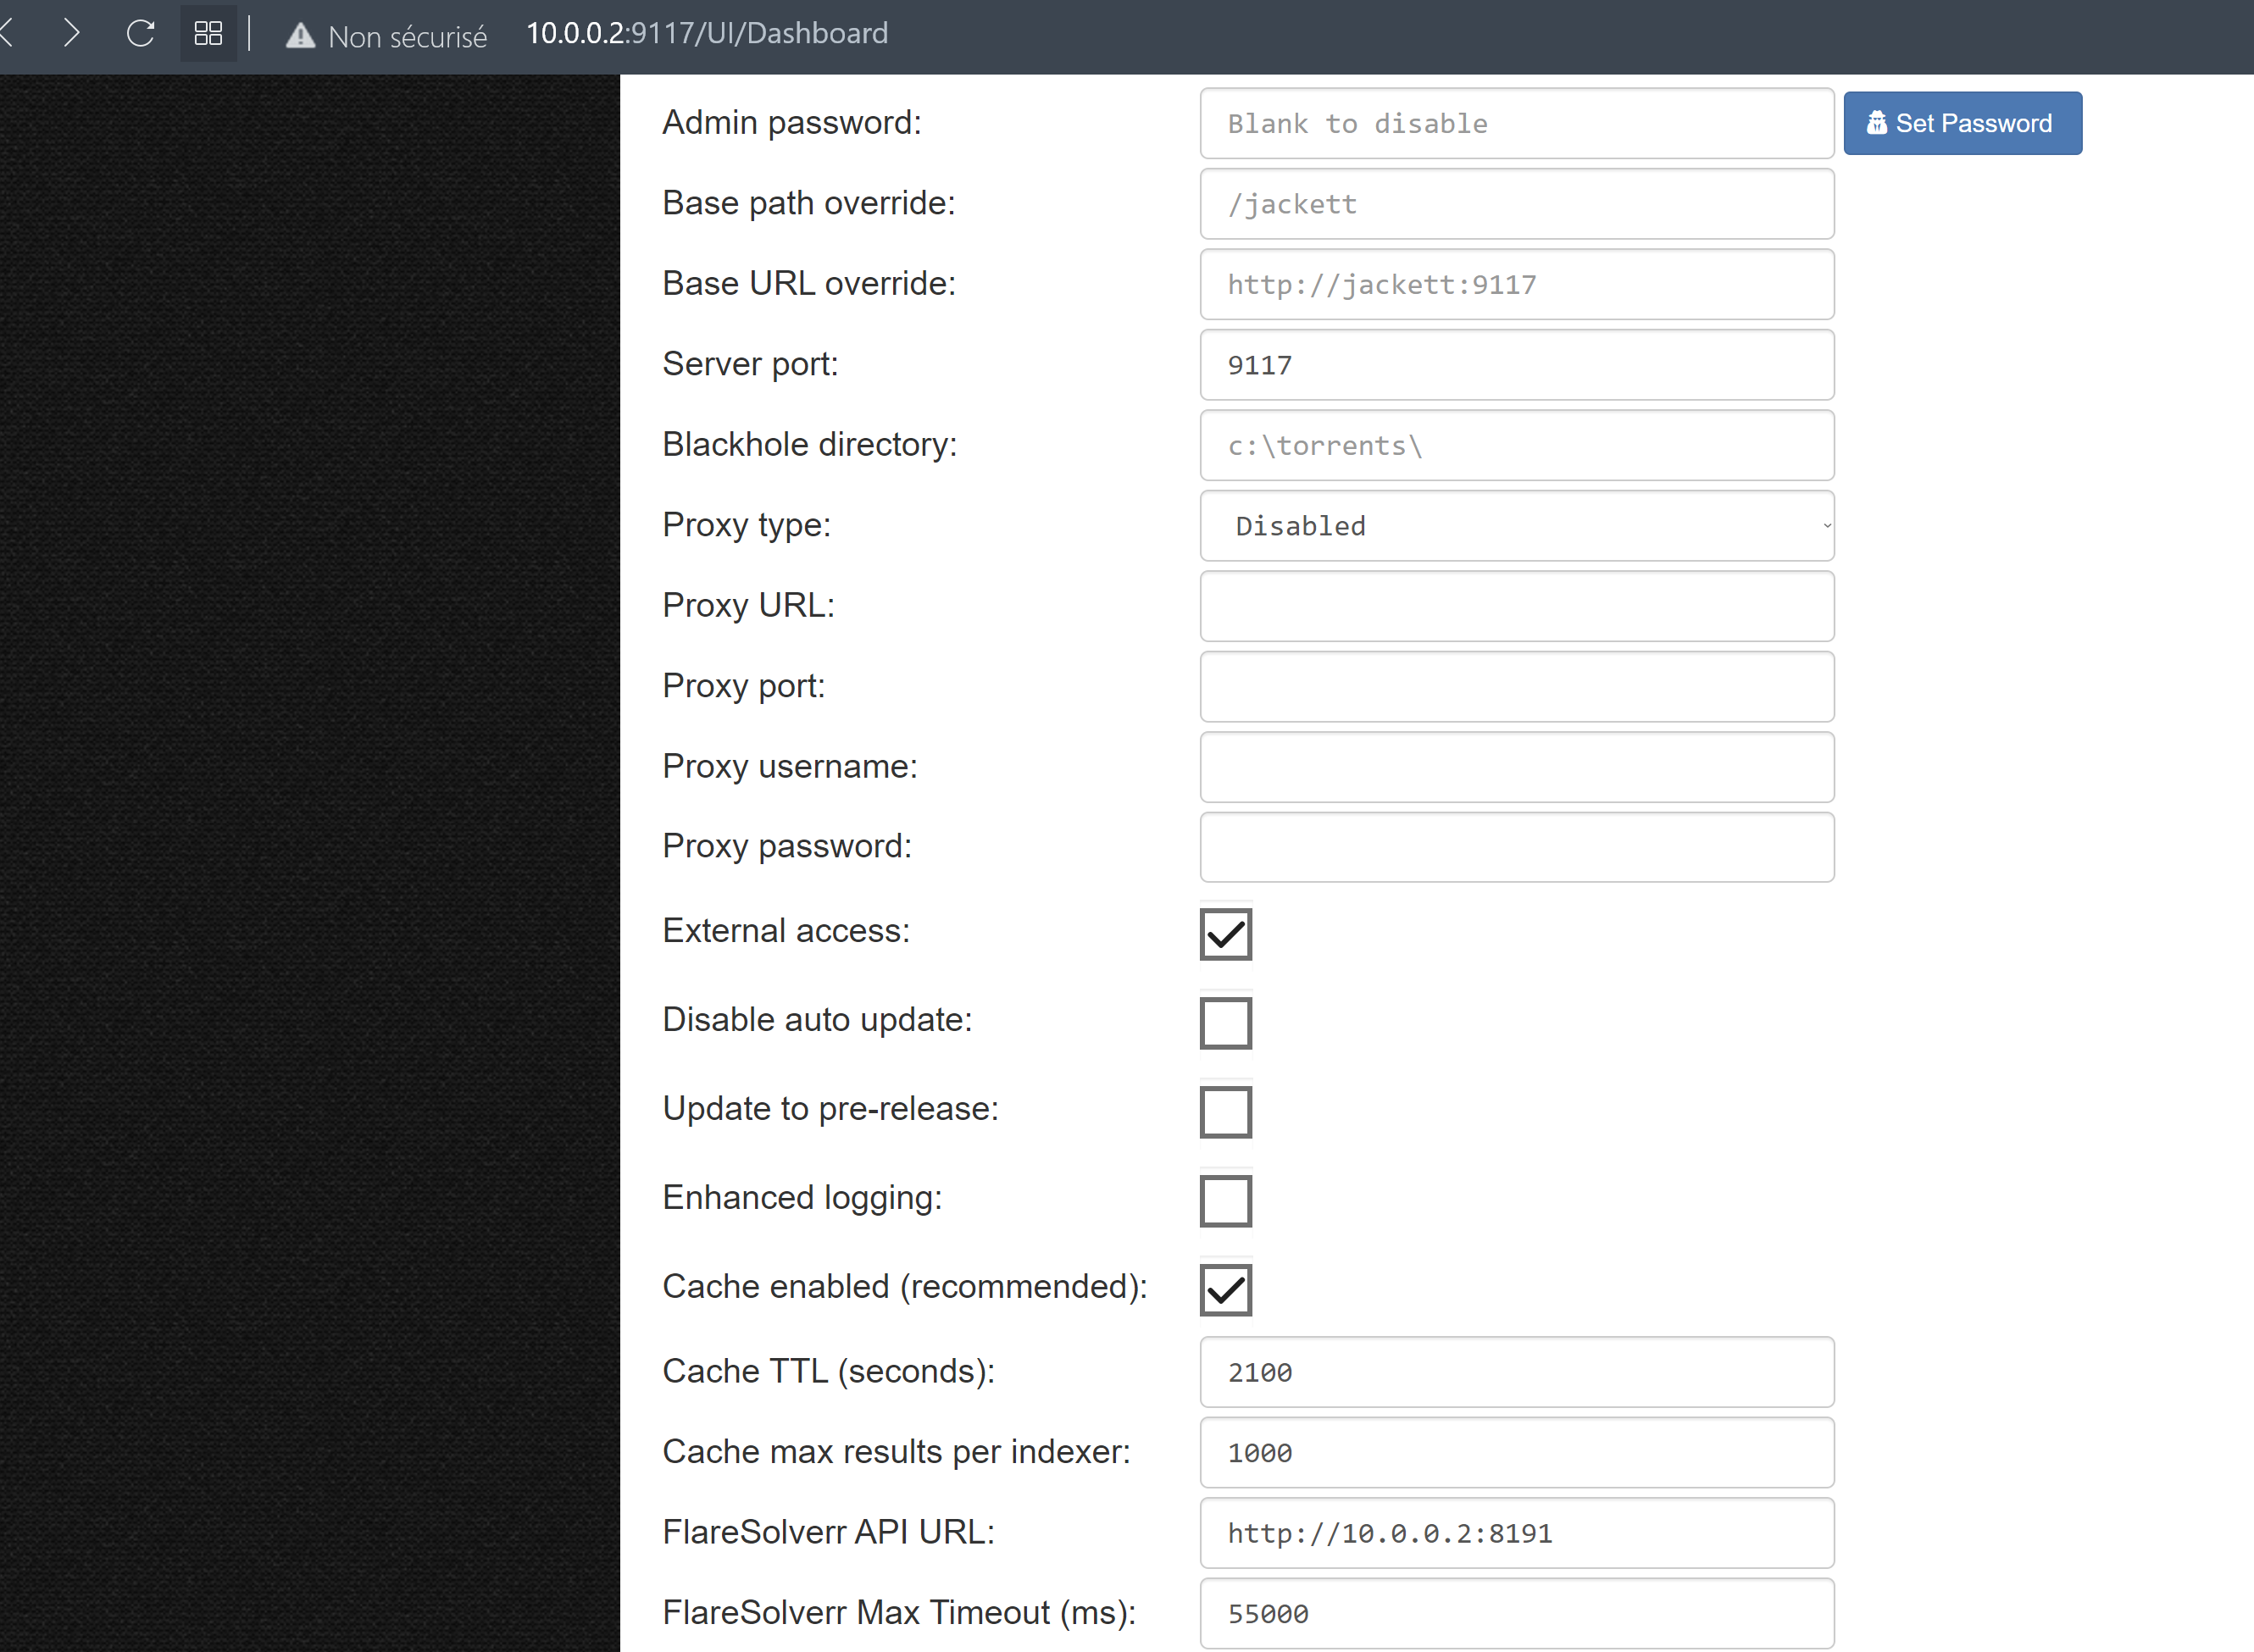Open the browser tab grid view

[x=208, y=33]
